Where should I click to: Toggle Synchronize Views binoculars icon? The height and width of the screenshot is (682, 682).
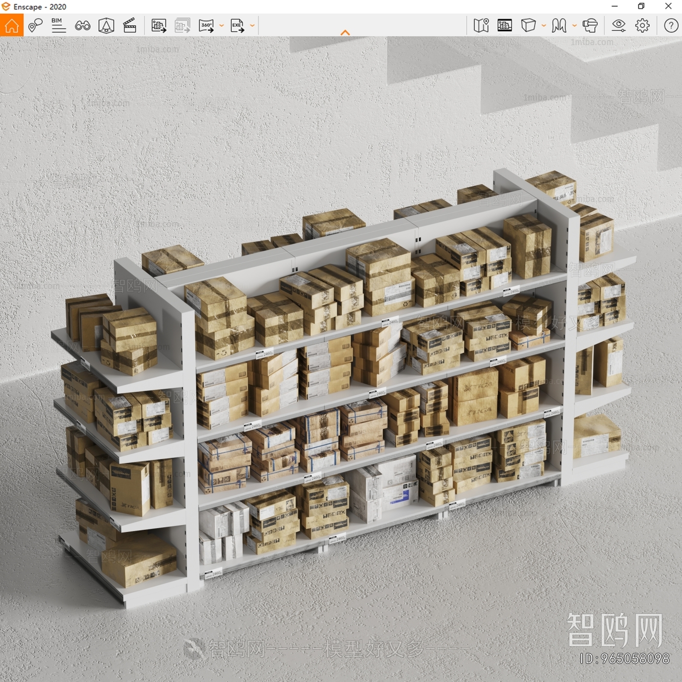tap(82, 26)
